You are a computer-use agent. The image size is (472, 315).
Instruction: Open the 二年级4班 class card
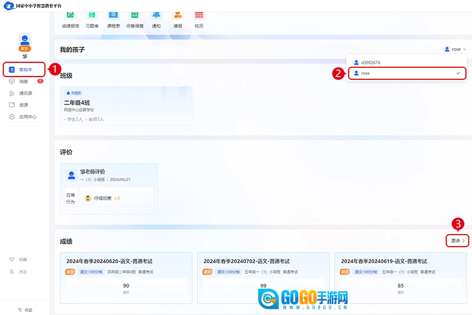click(x=126, y=106)
